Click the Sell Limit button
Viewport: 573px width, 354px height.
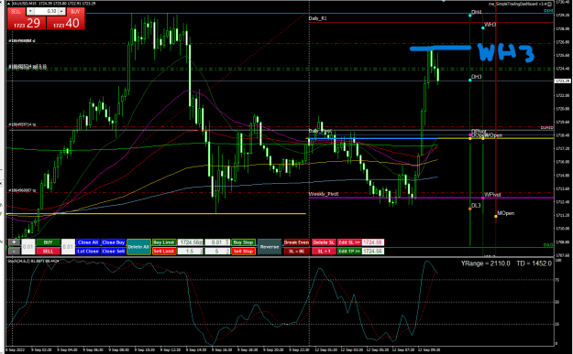coord(164,252)
